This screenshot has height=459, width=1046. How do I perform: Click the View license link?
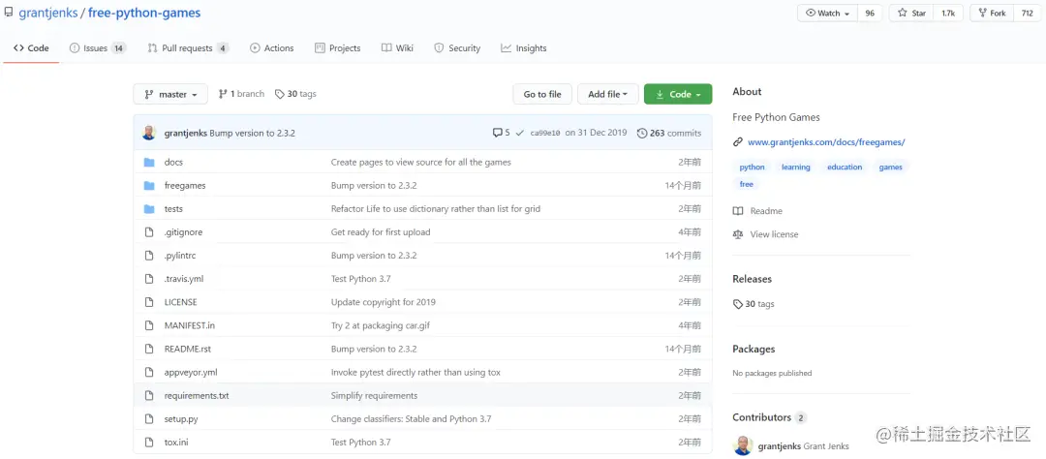click(774, 234)
